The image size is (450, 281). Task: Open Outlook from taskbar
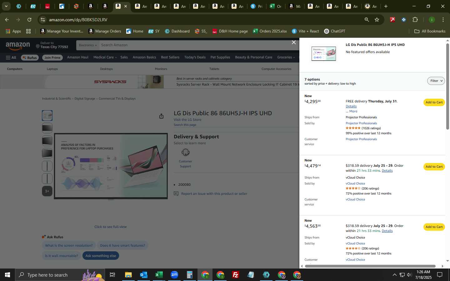pyautogui.click(x=143, y=275)
